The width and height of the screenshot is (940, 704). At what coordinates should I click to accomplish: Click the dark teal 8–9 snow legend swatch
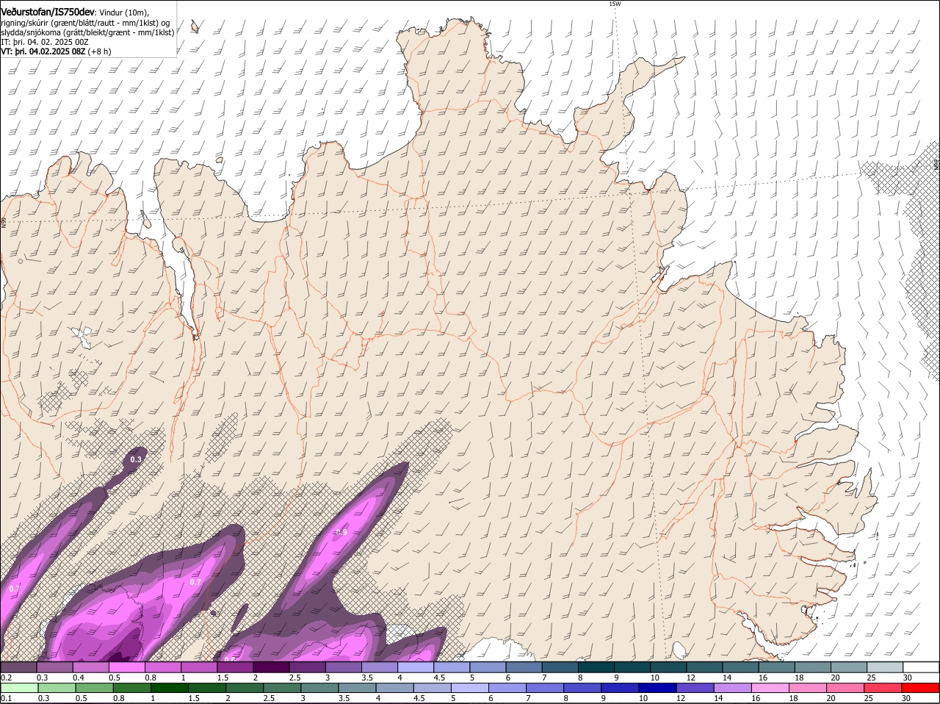point(596,667)
